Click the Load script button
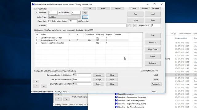The height and width of the screenshot is (110, 197). (x=153, y=14)
